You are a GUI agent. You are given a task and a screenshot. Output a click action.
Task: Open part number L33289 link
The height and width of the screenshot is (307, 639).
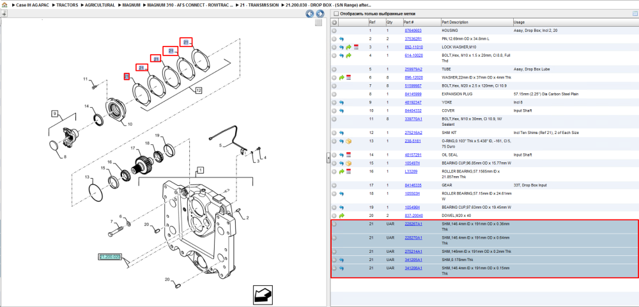tap(411, 172)
